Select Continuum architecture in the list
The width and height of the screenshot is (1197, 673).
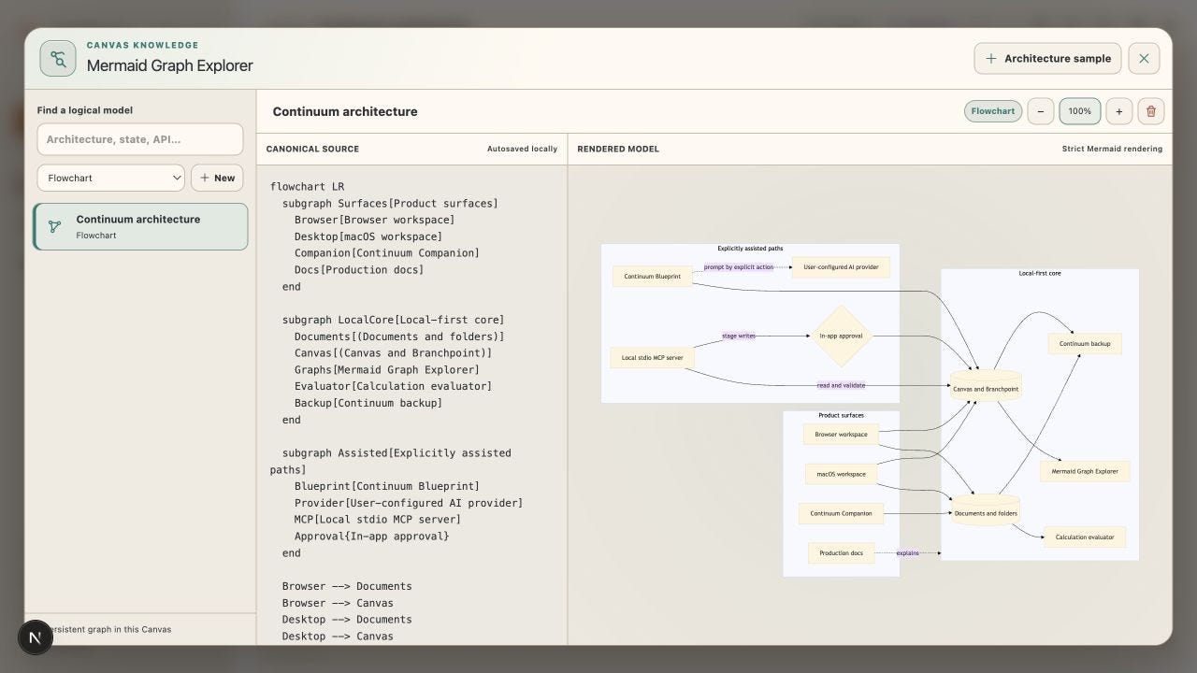[x=140, y=226]
